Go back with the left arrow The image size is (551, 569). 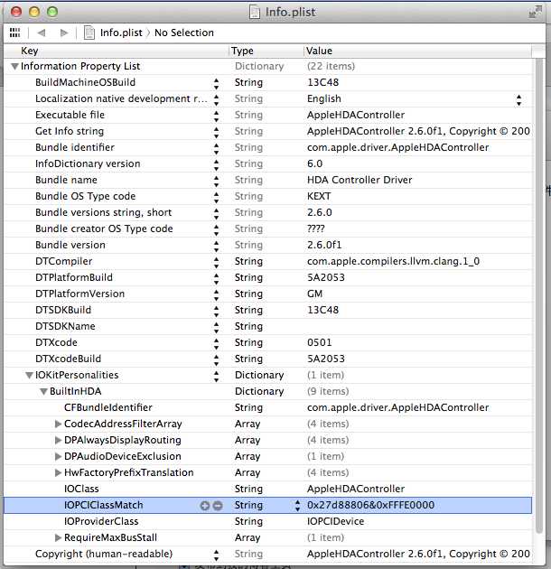42,33
